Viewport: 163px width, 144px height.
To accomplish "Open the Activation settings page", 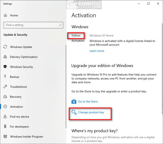I will coord(17,107).
